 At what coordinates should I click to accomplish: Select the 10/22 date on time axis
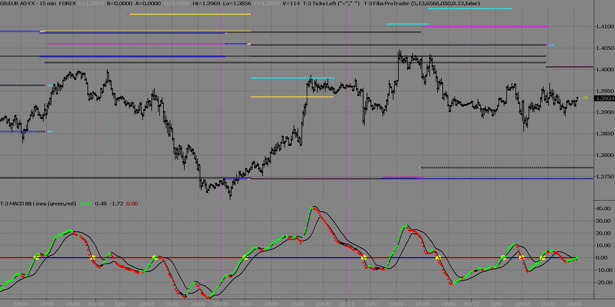[x=471, y=304]
